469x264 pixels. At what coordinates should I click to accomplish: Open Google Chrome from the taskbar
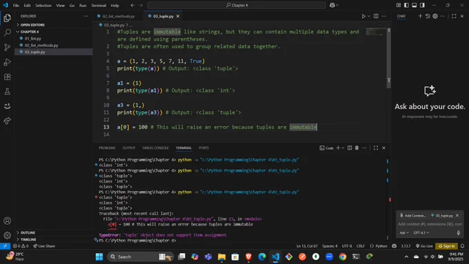(343, 256)
